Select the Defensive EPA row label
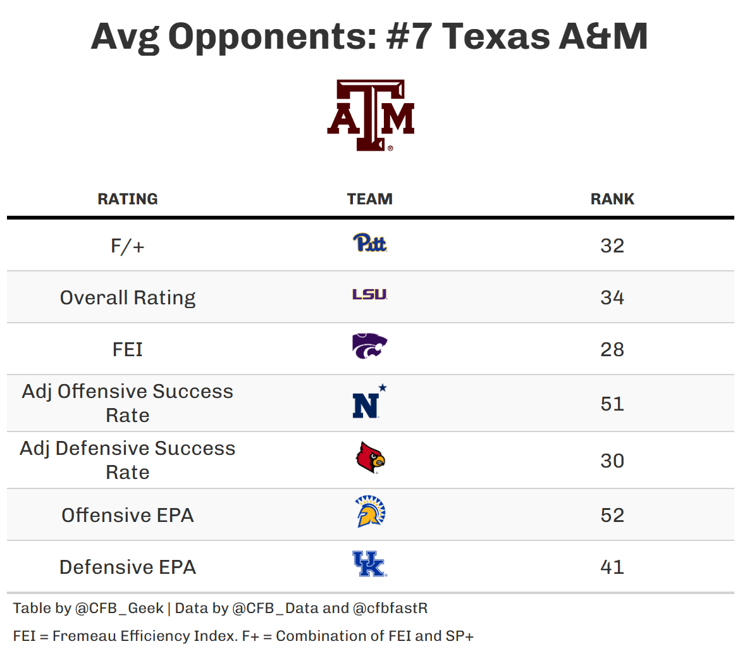Image resolution: width=740 pixels, height=658 pixels. tap(128, 567)
